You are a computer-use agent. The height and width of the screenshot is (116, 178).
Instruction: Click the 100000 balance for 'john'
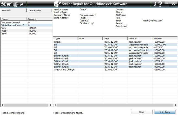32,34
